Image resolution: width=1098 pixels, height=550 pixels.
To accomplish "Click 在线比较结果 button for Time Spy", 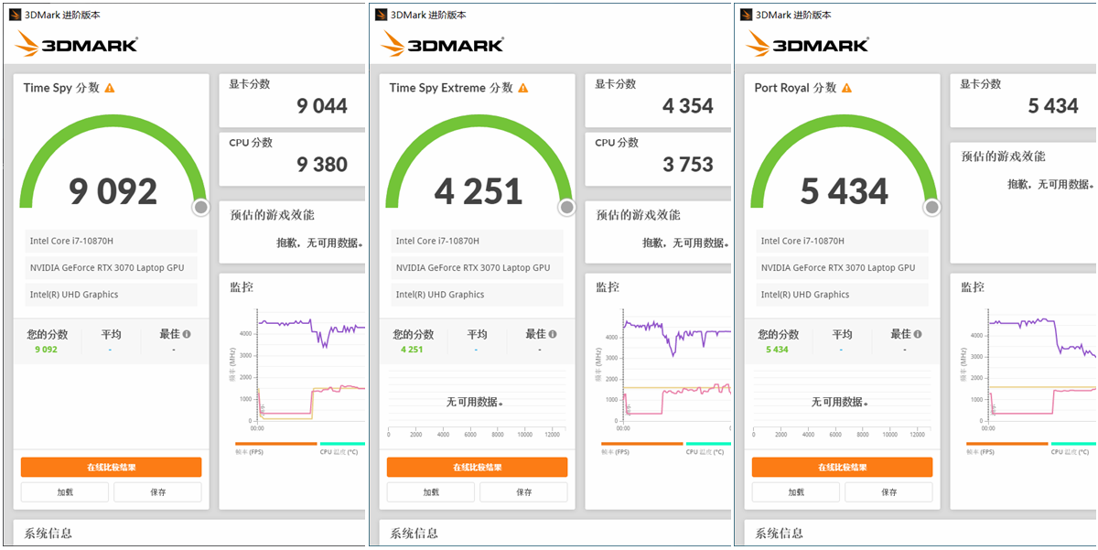I will coord(111,468).
